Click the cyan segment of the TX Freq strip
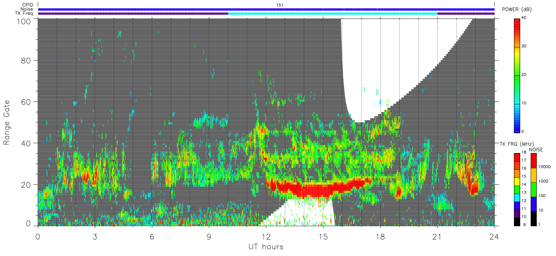556x256 pixels. (x=333, y=14)
